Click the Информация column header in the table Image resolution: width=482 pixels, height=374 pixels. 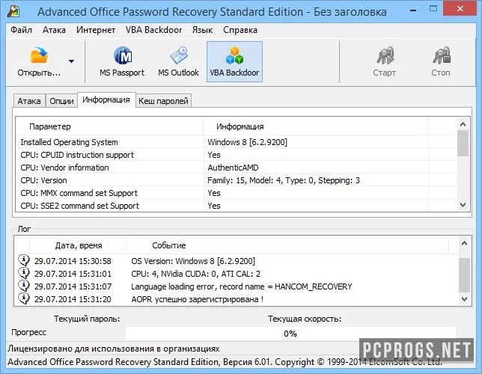tap(315, 126)
